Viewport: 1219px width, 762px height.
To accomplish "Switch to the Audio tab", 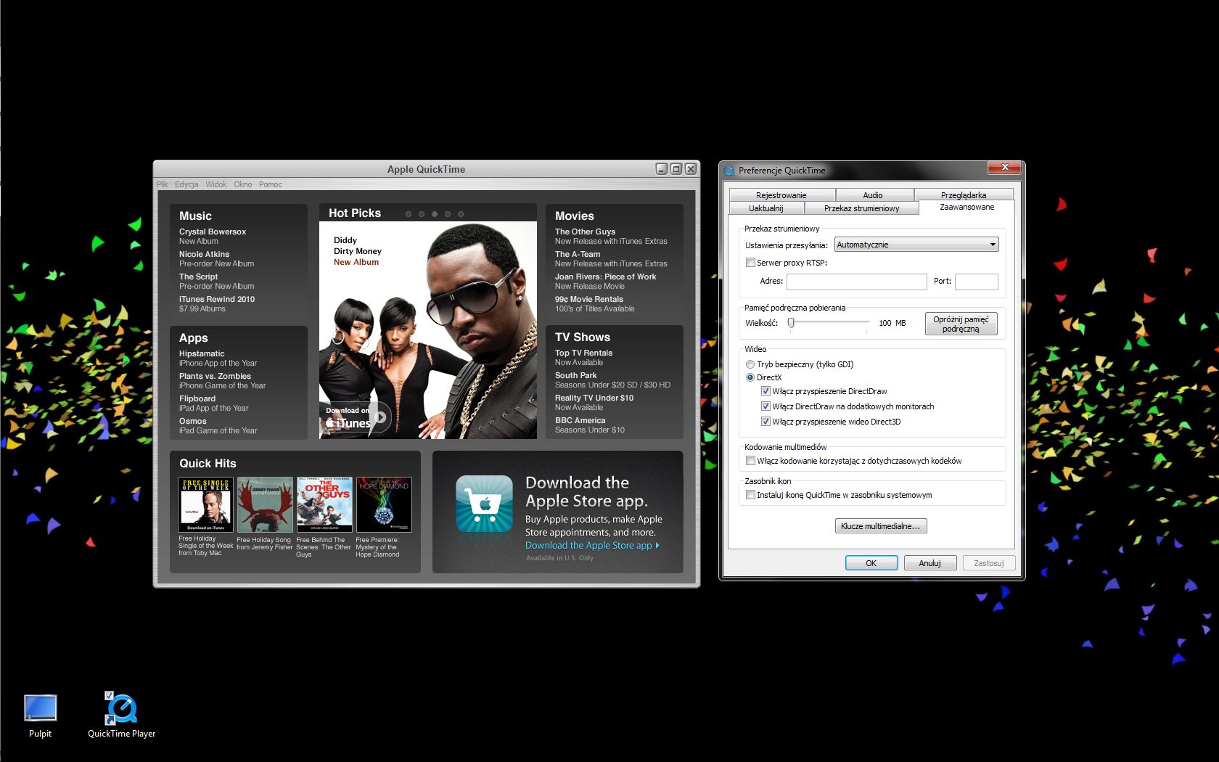I will coord(873,195).
